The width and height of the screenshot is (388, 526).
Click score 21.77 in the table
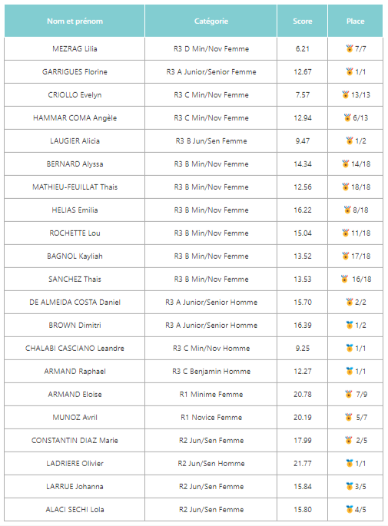303,463
